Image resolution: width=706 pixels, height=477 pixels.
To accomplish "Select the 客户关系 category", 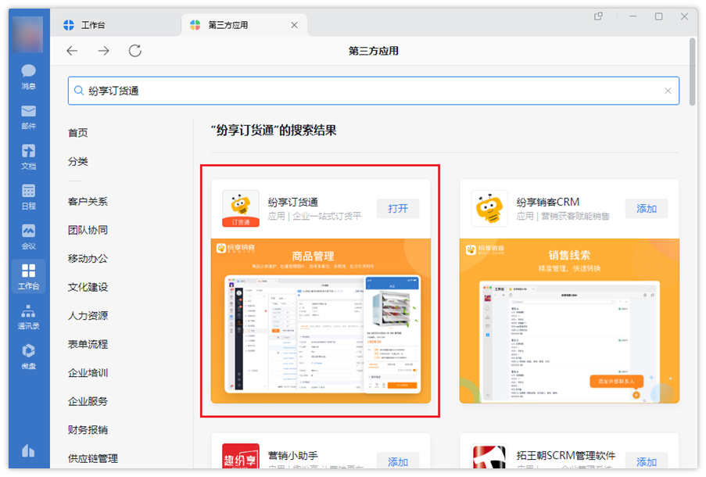I will [x=88, y=201].
